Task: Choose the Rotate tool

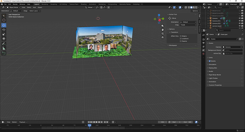Action: tap(4, 30)
